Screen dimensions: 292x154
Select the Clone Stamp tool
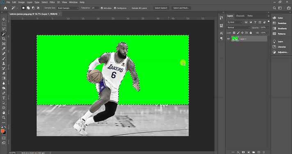pos(4,63)
